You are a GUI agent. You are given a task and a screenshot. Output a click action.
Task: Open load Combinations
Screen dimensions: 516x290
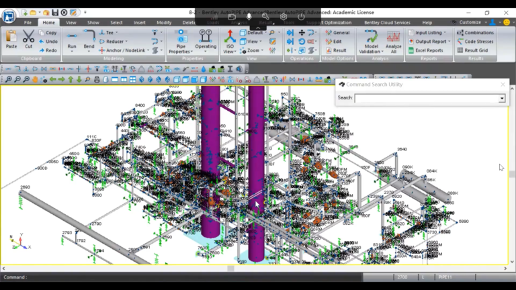click(x=475, y=32)
